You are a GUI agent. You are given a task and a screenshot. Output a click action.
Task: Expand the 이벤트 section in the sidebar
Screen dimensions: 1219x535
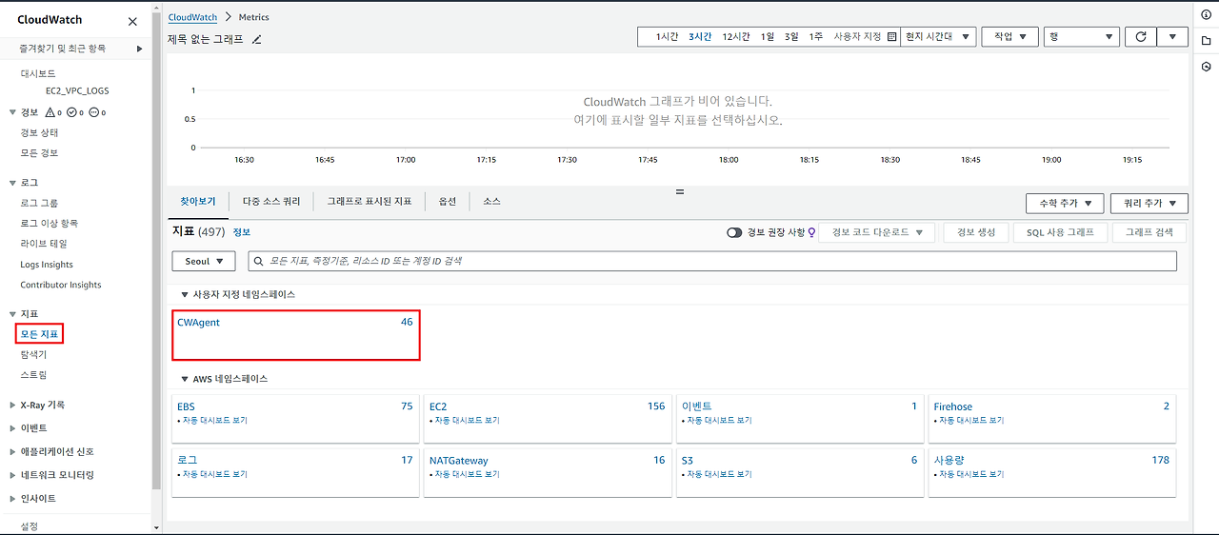point(12,428)
